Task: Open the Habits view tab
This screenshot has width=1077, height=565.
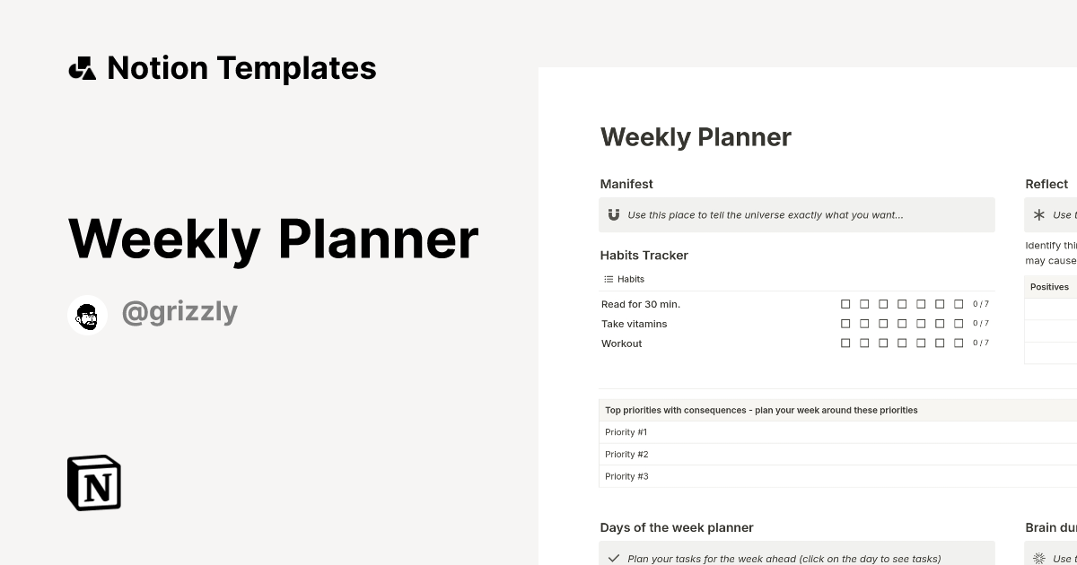Action: 630,279
